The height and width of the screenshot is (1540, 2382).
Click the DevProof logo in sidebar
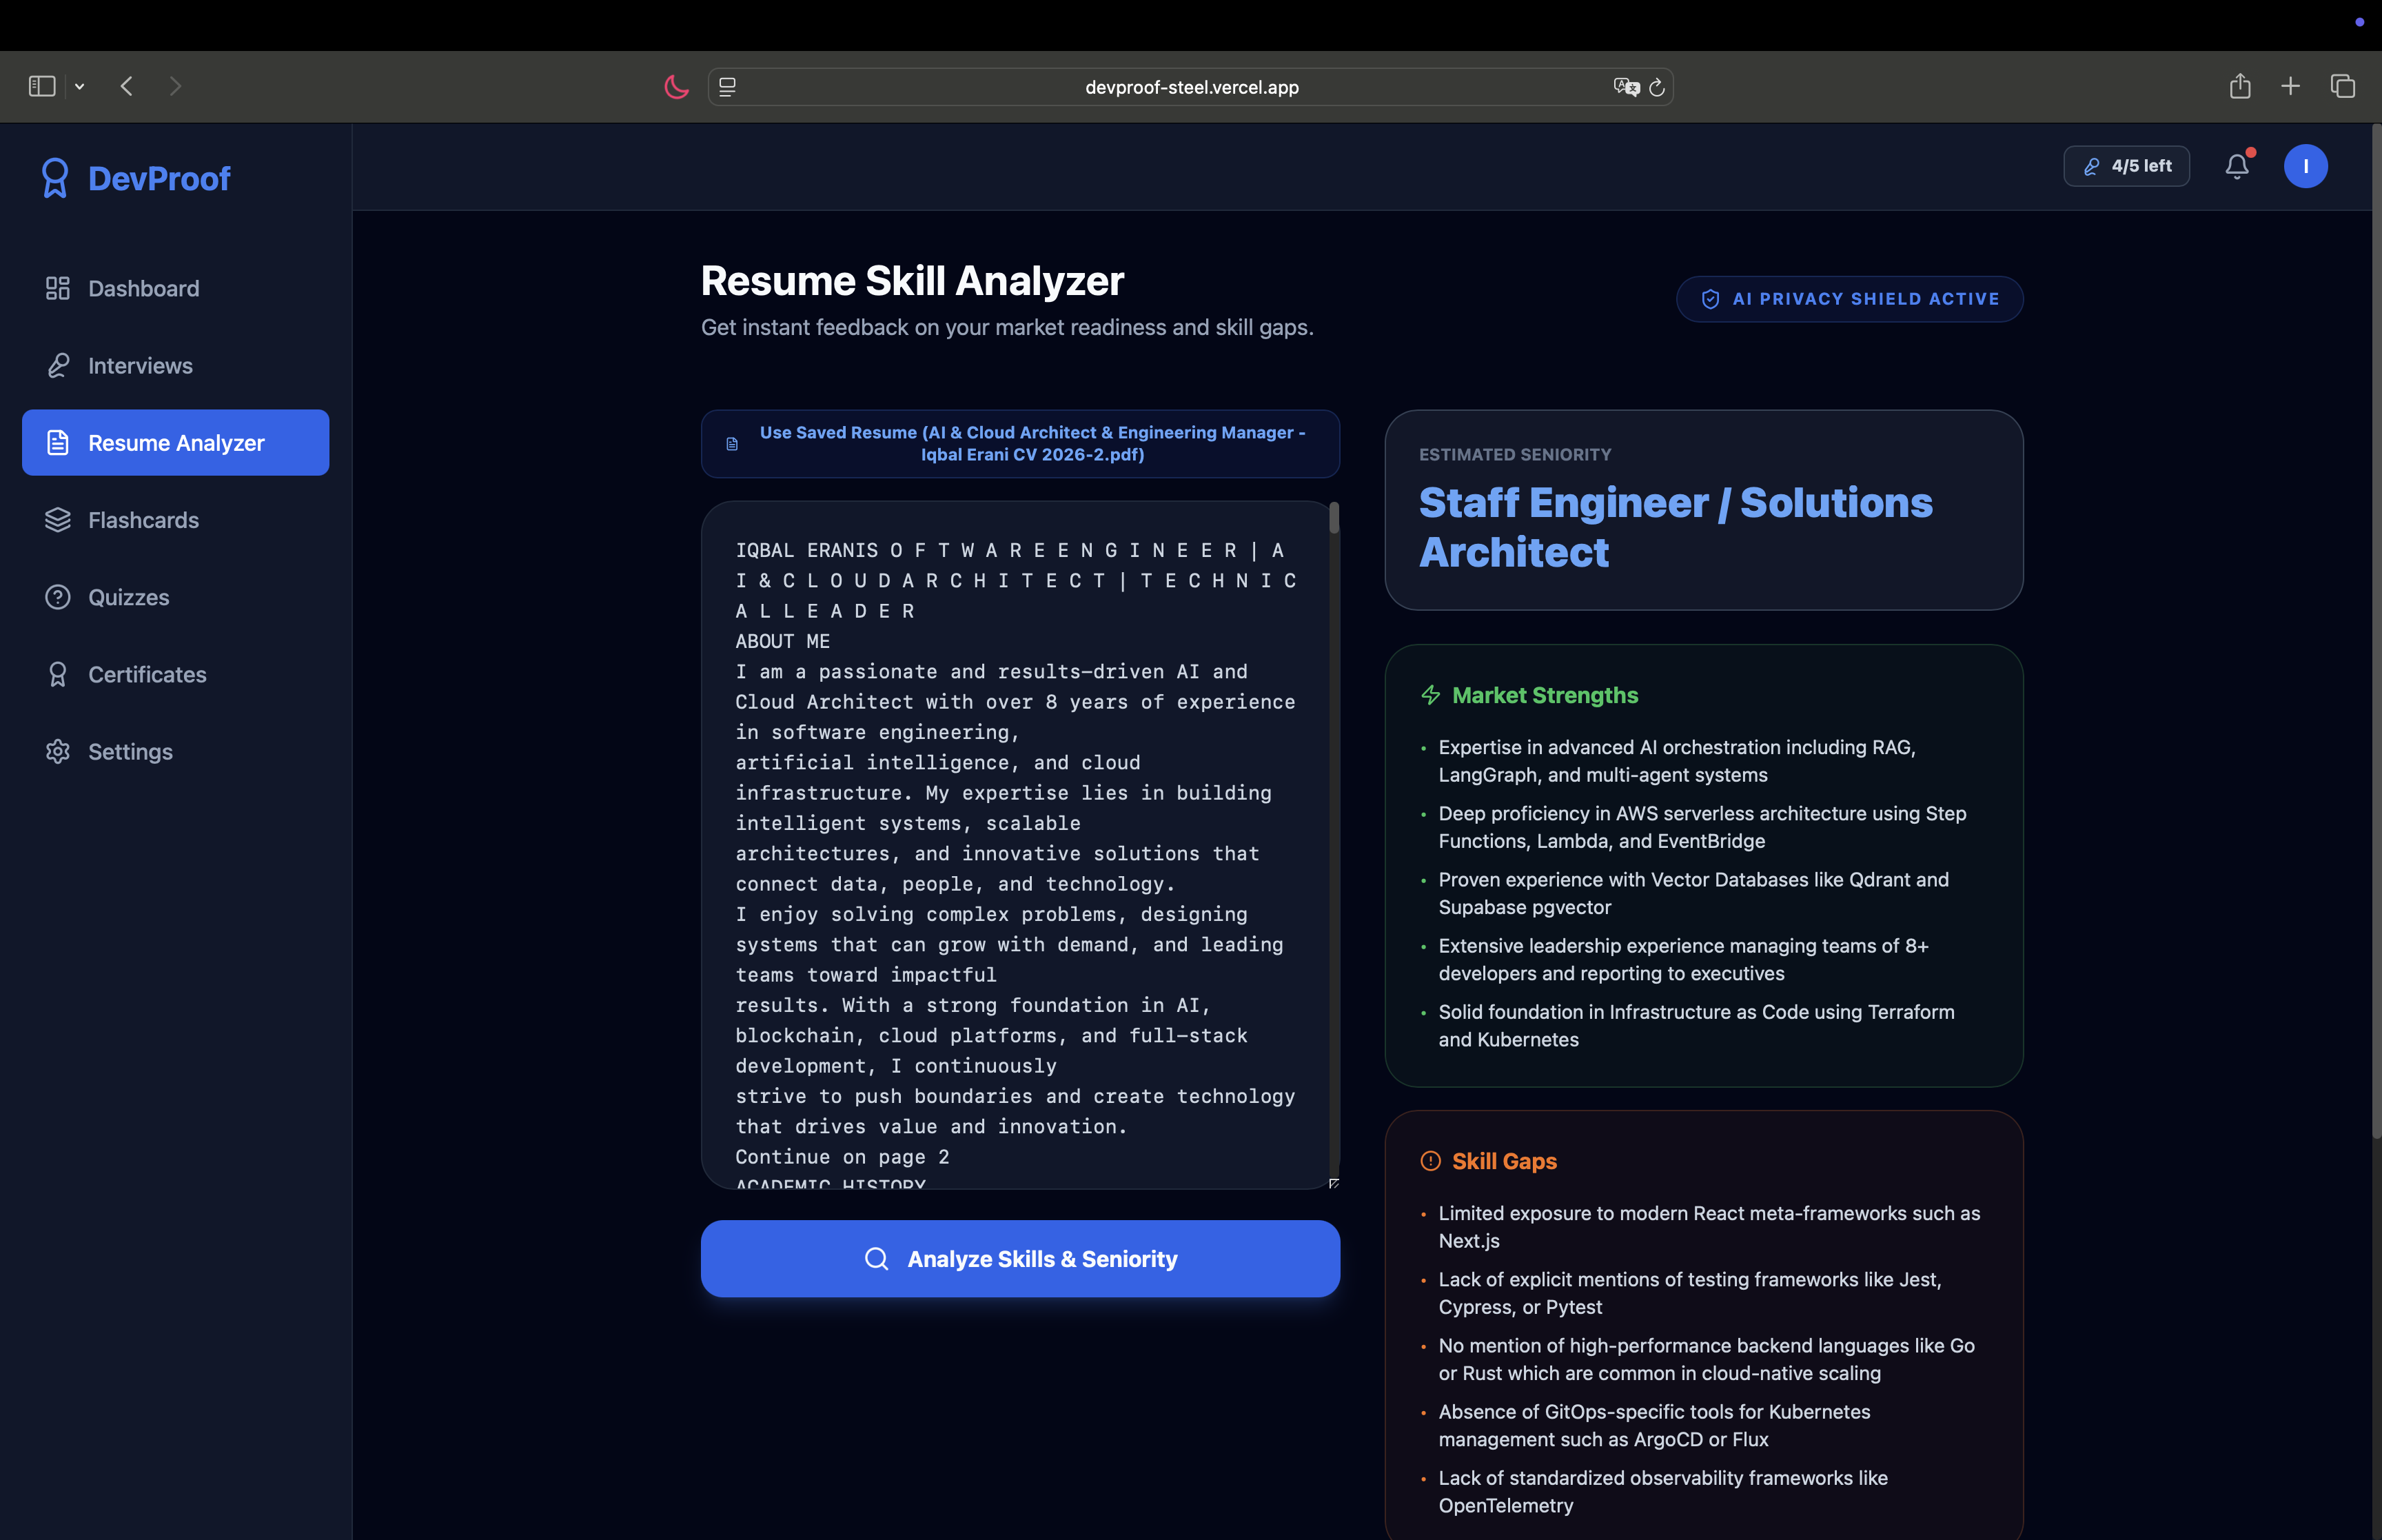[x=136, y=179]
